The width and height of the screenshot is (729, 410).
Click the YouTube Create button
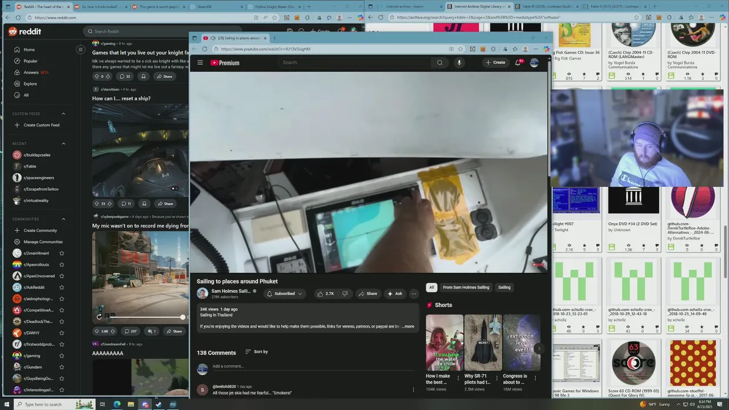(495, 63)
